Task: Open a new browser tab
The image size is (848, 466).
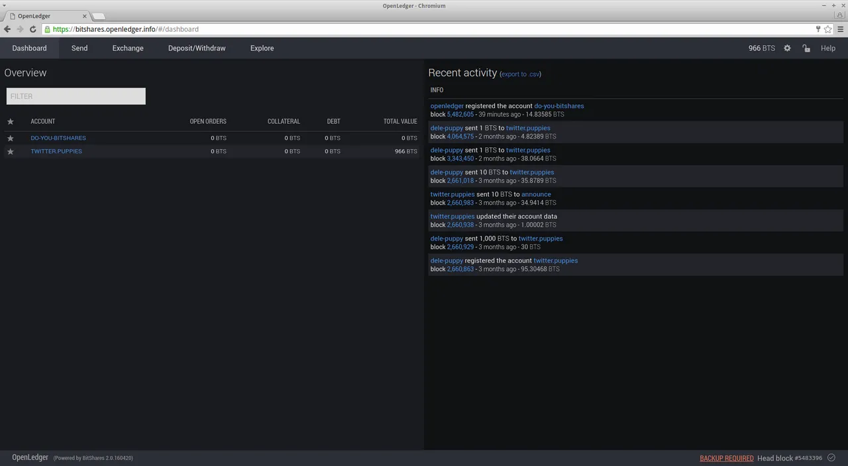Action: pyautogui.click(x=97, y=16)
